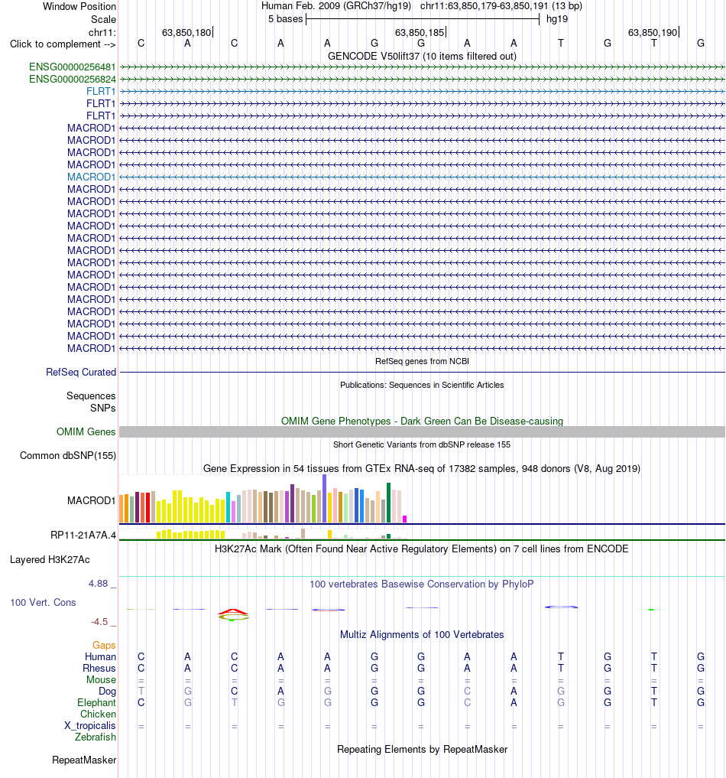Open the Layered H3K27Ac track label
This screenshot has height=778, width=726.
(50, 560)
